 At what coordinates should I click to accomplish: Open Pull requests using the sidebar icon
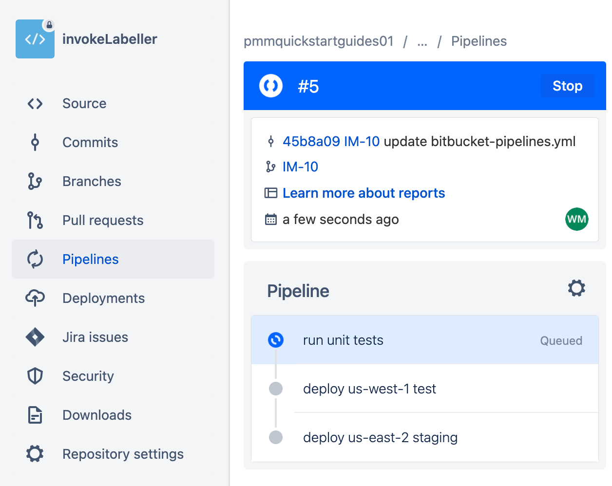35,220
